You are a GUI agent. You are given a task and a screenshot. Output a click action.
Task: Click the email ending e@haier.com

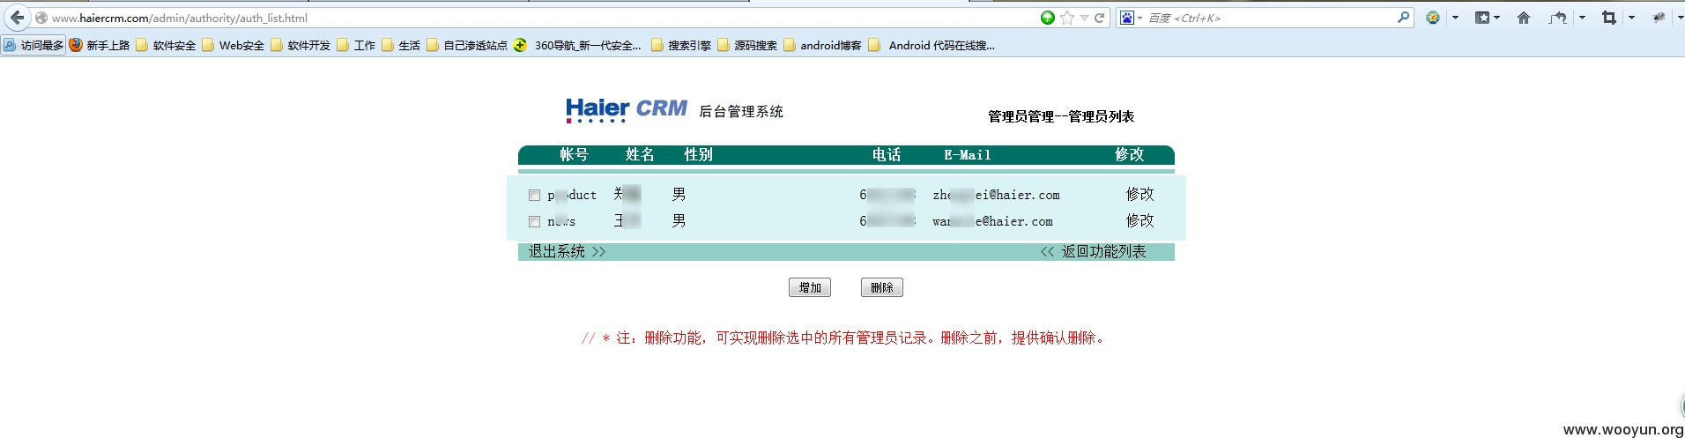click(992, 221)
